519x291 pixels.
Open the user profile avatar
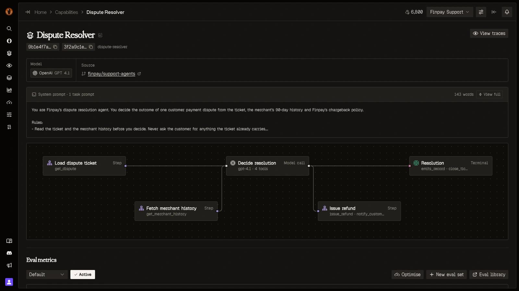click(x=9, y=282)
